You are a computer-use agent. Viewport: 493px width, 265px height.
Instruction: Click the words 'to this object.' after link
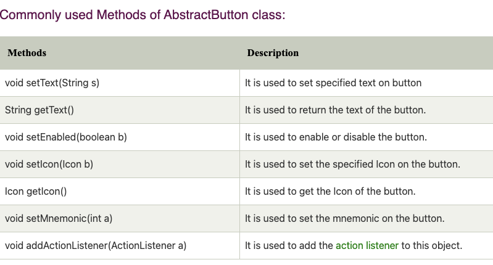click(432, 245)
